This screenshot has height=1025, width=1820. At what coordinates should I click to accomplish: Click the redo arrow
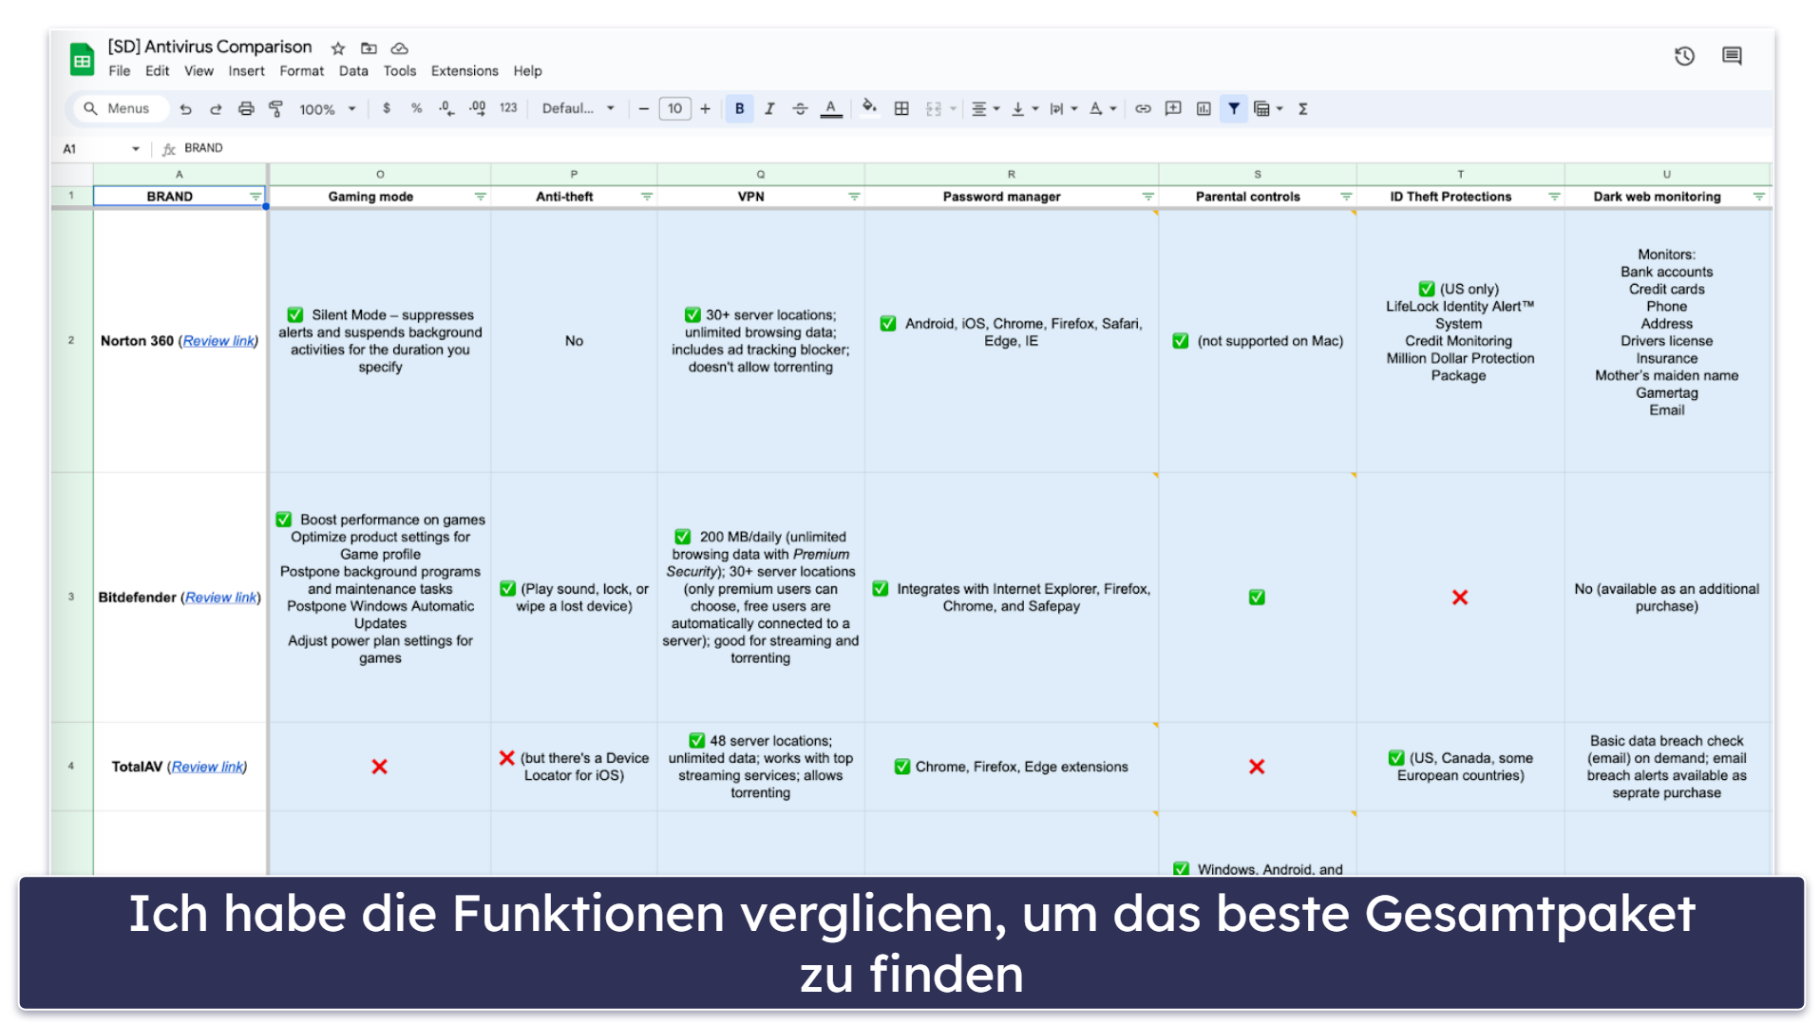pos(216,109)
